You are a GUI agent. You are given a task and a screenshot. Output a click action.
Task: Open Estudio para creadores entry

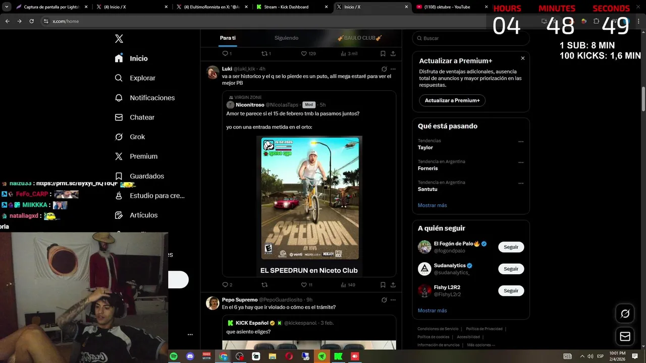[149, 196]
